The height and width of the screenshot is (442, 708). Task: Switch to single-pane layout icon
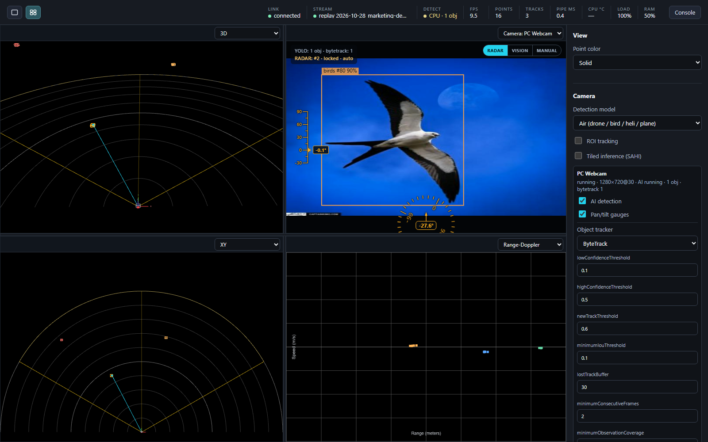15,12
